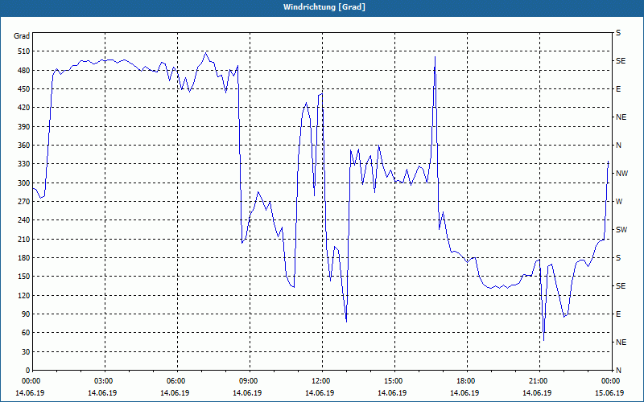Select the 450 axis value
This screenshot has width=644, height=402.
pos(25,89)
